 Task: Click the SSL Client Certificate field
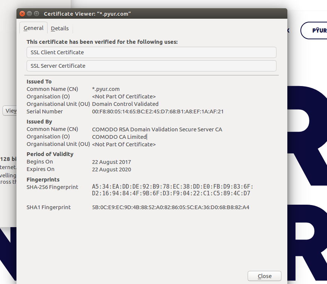click(151, 52)
